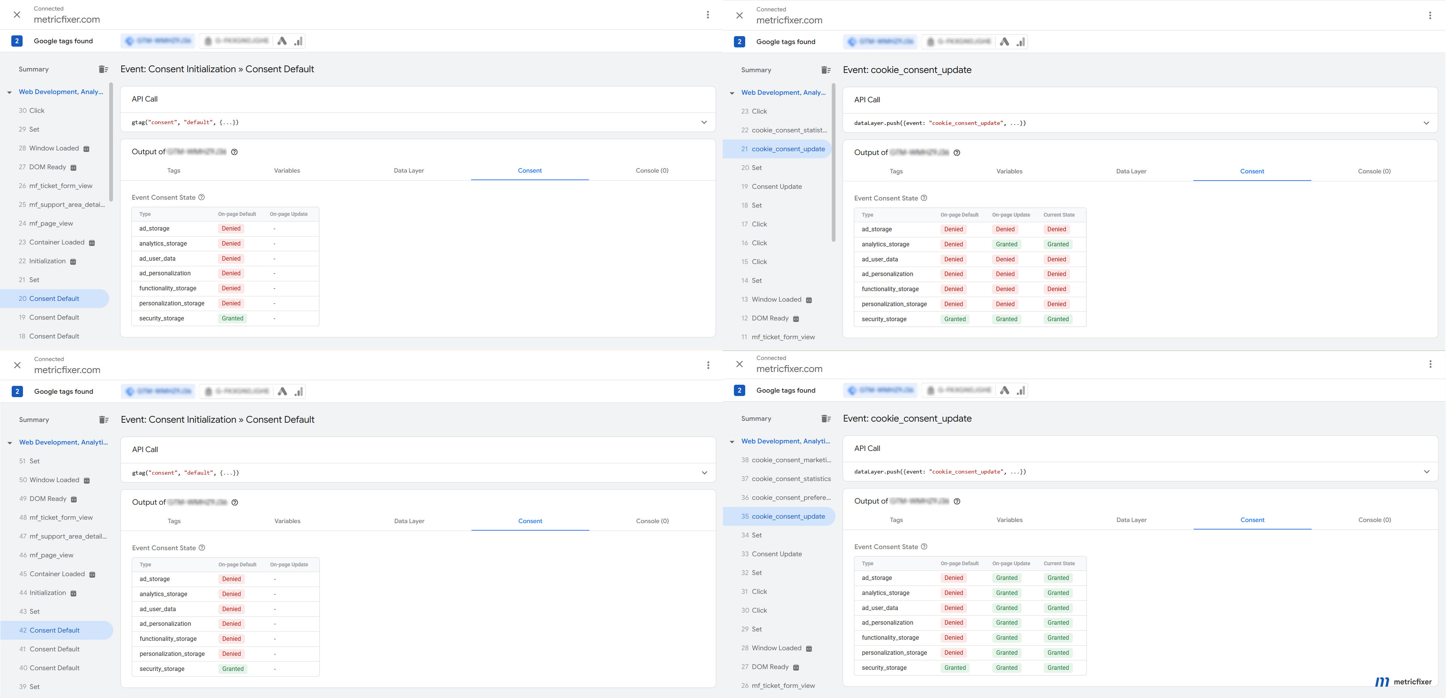Image resolution: width=1446 pixels, height=698 pixels.
Task: Select the Google Ads icon in bottom-right tag bar
Action: (1005, 390)
